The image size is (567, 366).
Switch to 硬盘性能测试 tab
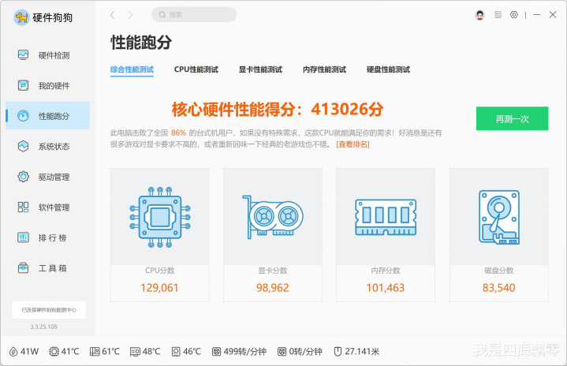[388, 69]
